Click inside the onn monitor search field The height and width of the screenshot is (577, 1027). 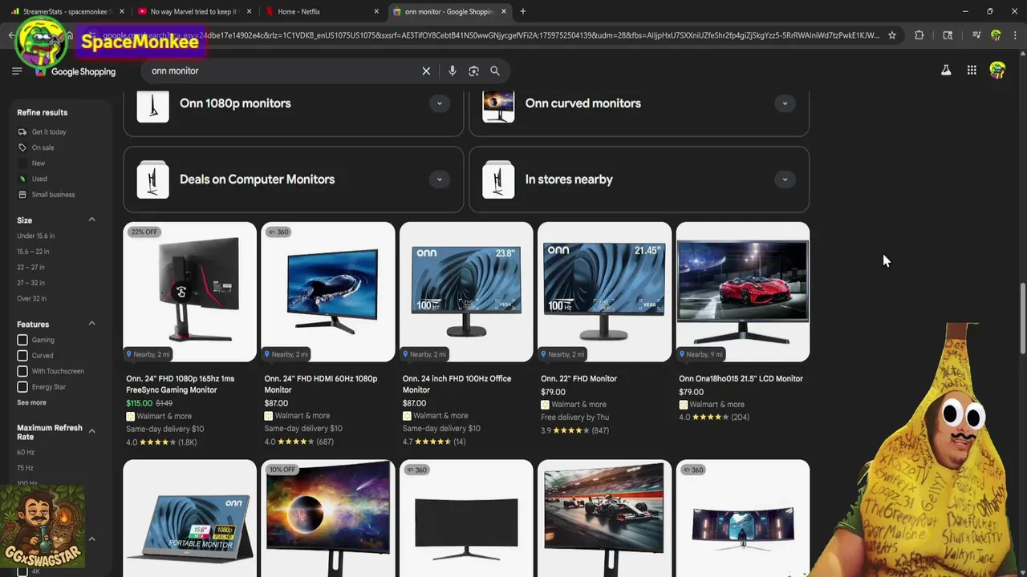pyautogui.click(x=281, y=71)
